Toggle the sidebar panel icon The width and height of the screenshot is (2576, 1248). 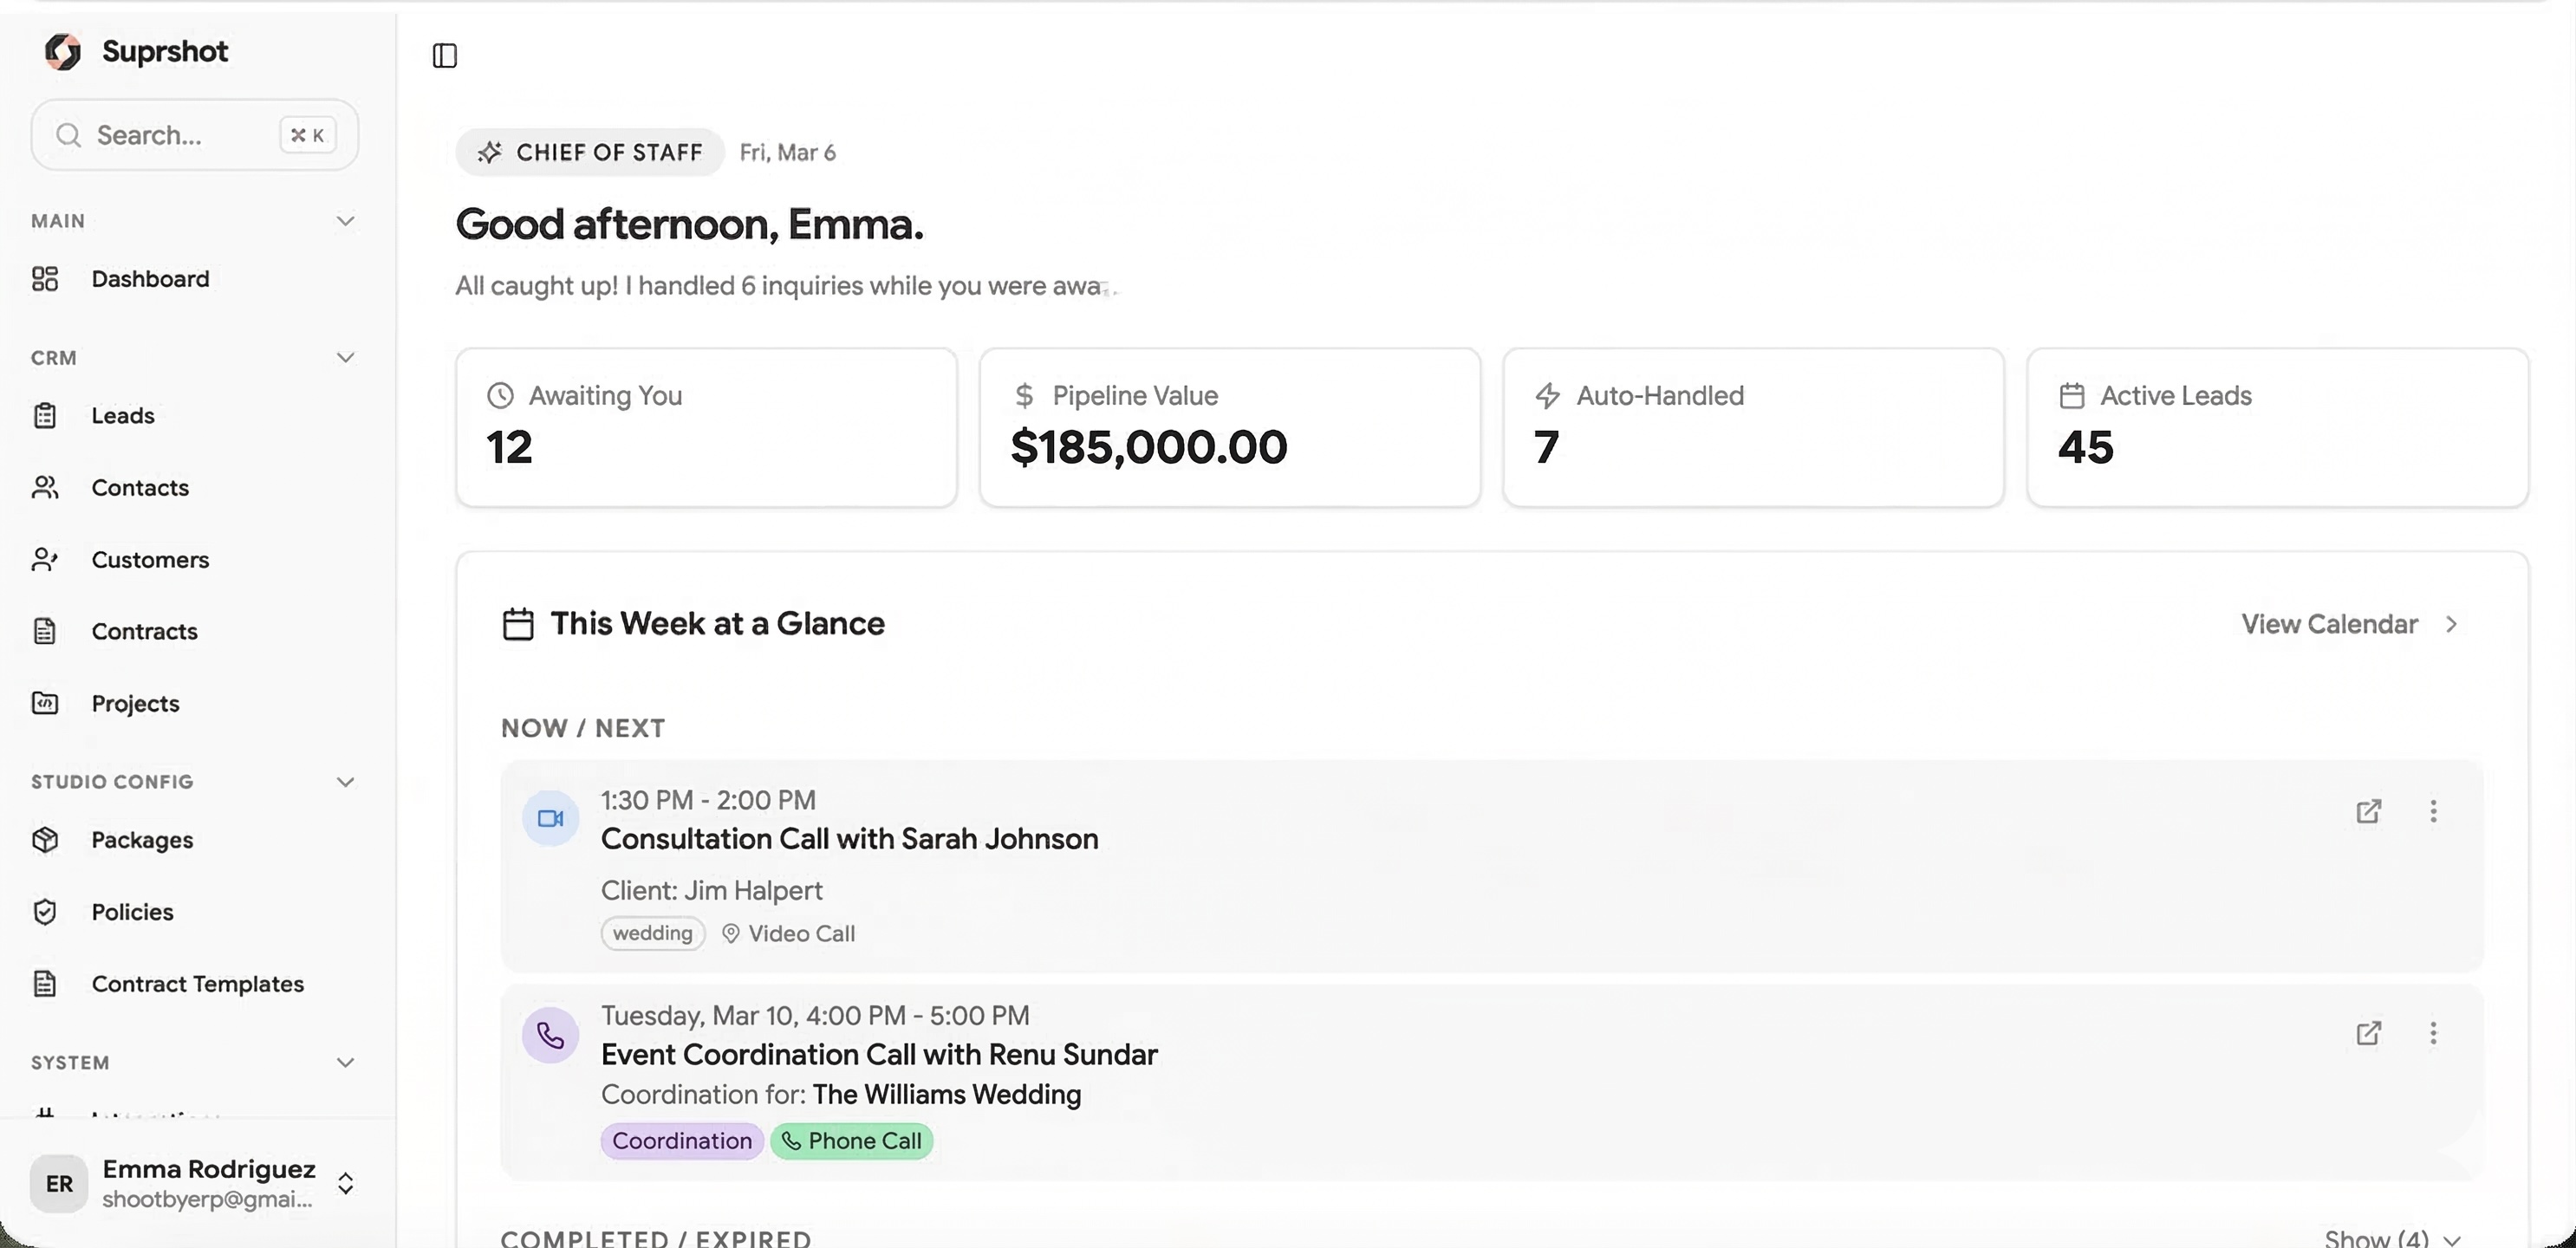(445, 56)
